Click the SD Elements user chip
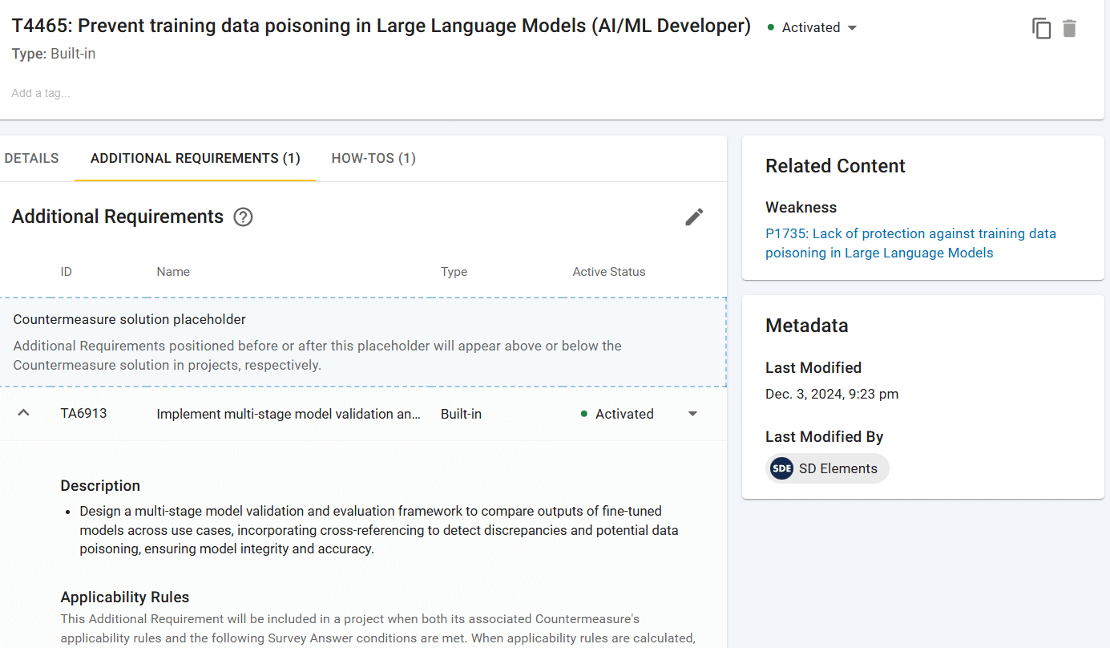 pos(827,468)
